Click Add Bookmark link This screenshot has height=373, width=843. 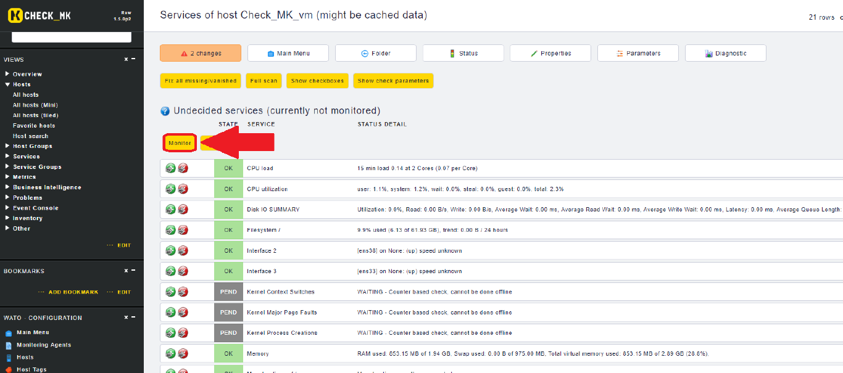[73, 292]
